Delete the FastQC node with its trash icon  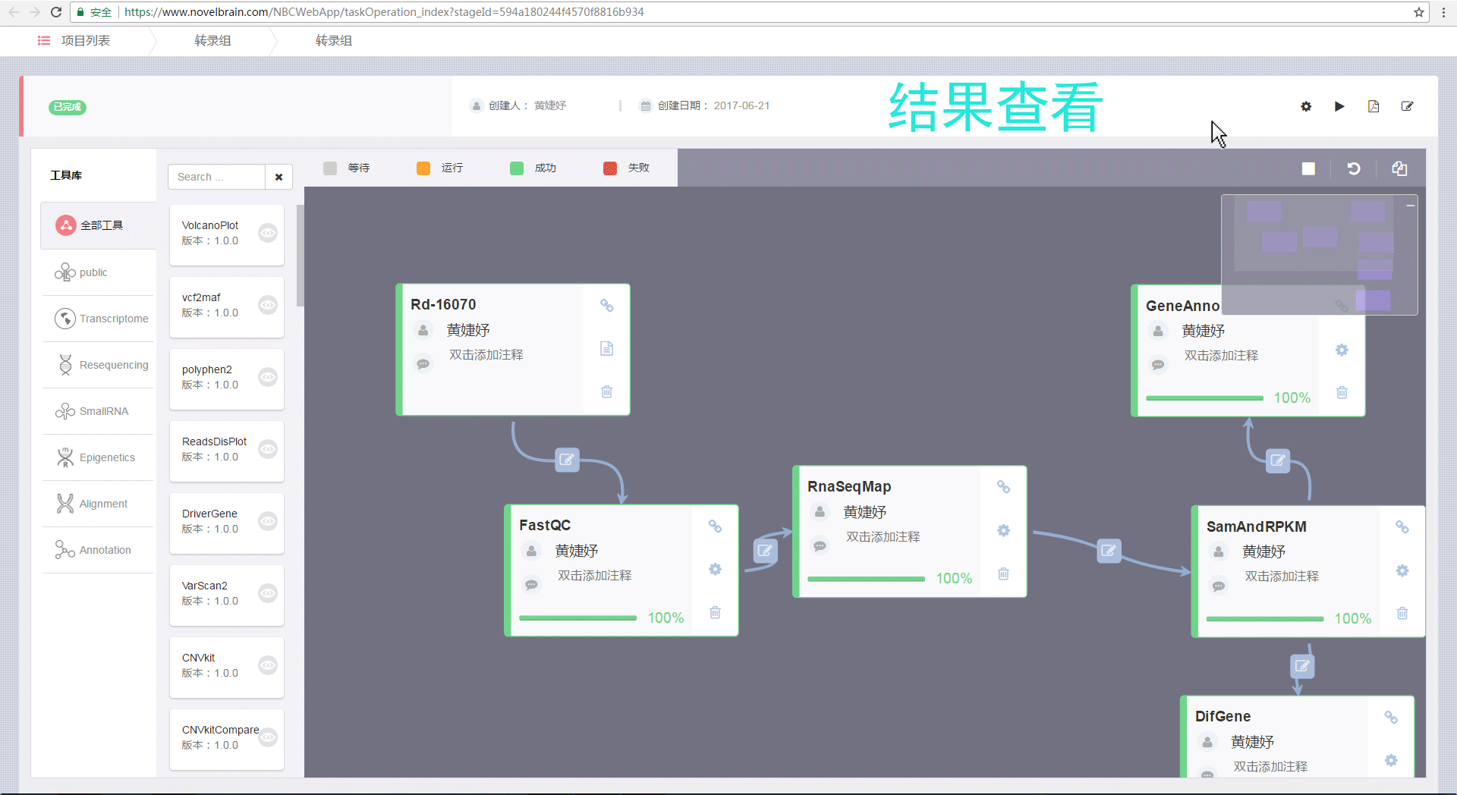715,612
